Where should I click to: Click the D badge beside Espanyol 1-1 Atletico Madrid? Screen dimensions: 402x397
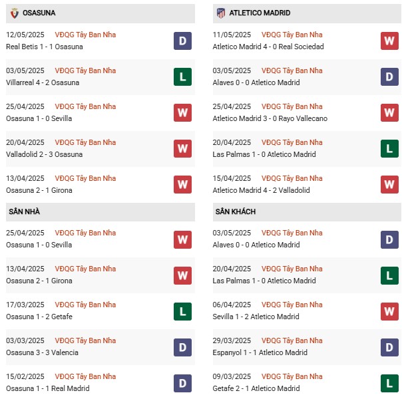click(x=389, y=347)
